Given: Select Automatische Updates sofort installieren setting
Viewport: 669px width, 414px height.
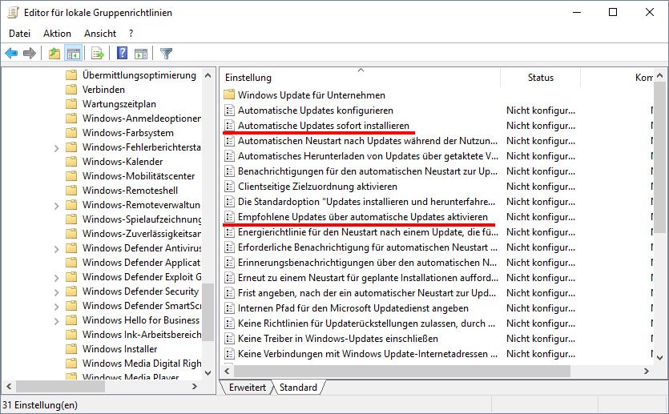Looking at the screenshot, I should pos(324,126).
